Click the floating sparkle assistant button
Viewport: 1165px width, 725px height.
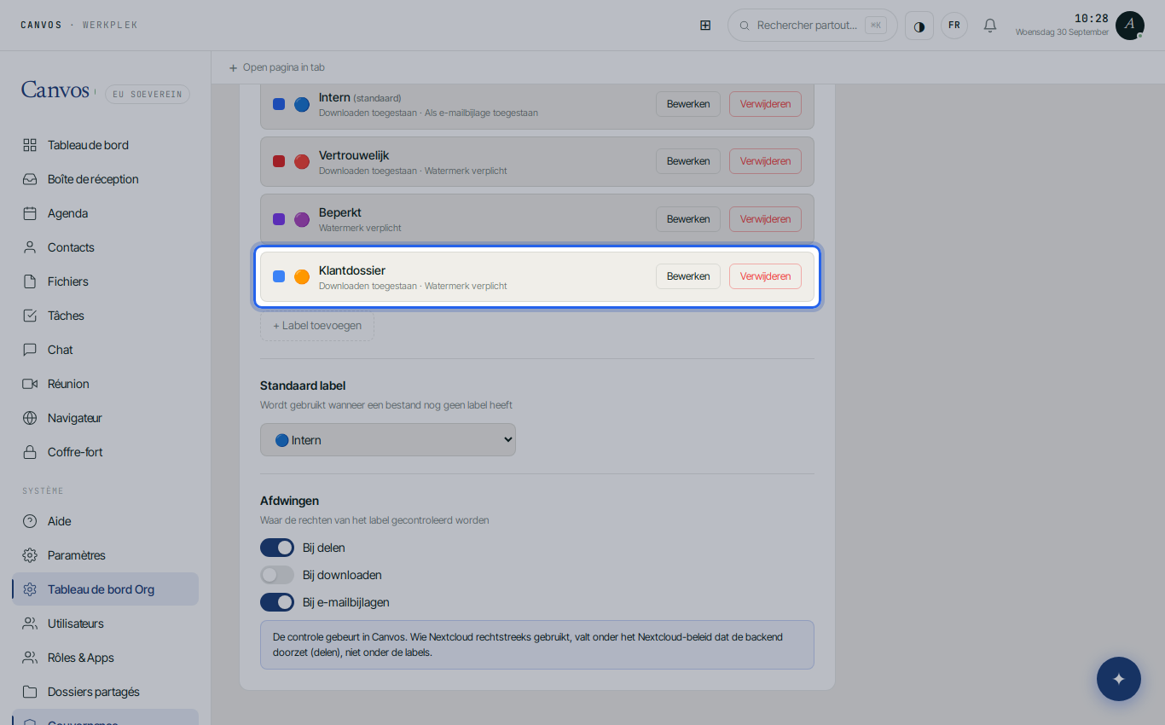coord(1119,679)
